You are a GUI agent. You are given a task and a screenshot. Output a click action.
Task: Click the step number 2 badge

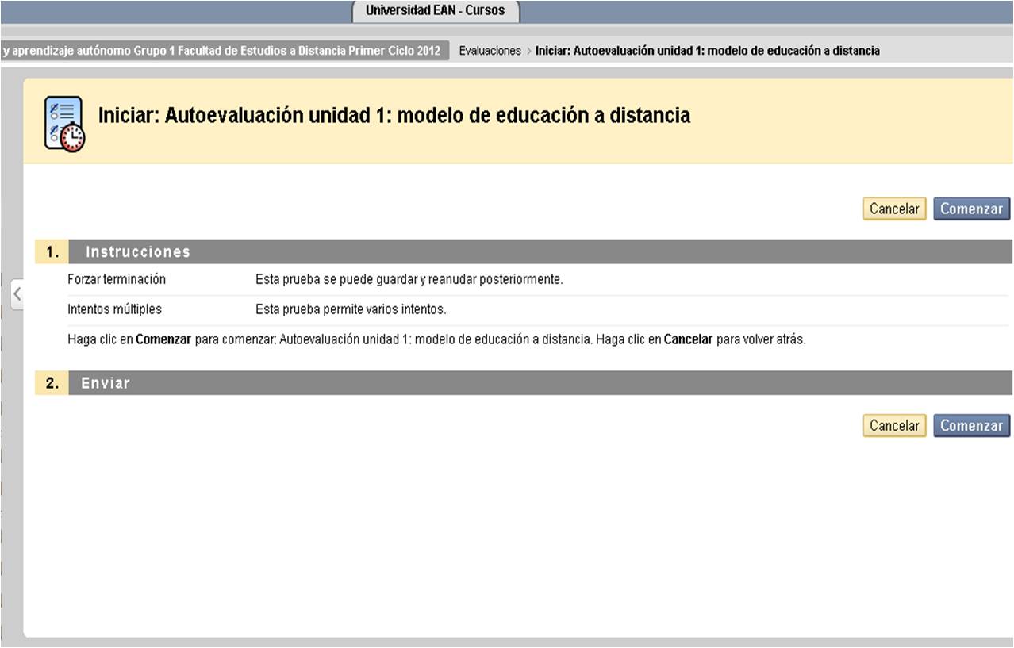(52, 383)
